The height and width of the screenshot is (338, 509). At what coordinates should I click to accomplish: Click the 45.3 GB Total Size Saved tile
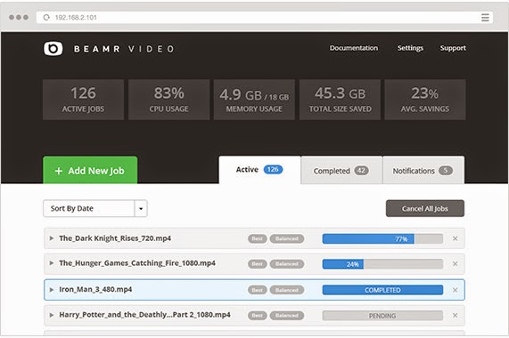[x=340, y=100]
